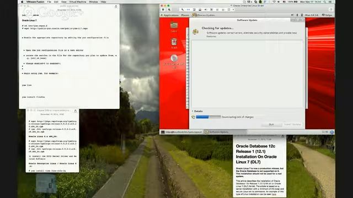Image resolution: width=353 pixels, height=198 pixels.
Task: Open the felipe user menu
Action: 327,15
